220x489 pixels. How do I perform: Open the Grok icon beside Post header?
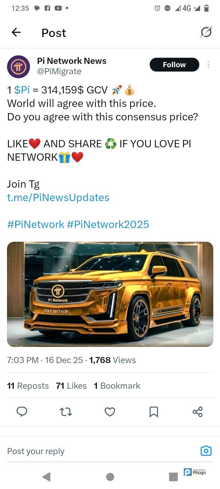point(206,32)
